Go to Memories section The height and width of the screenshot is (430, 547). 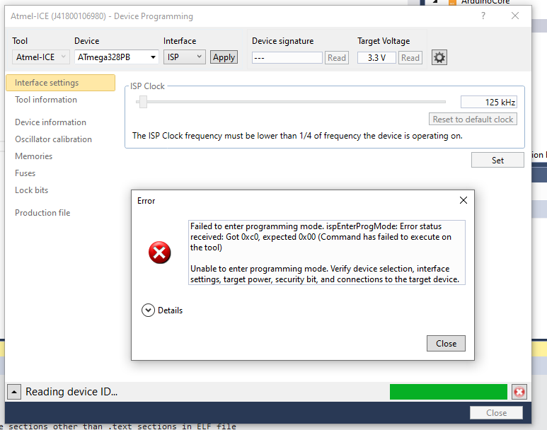click(33, 156)
